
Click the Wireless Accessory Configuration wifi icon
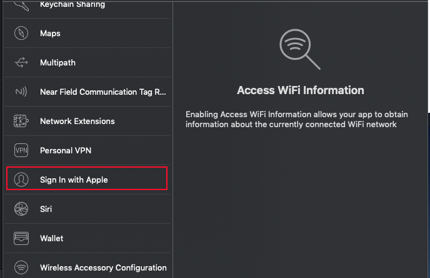[x=21, y=267]
